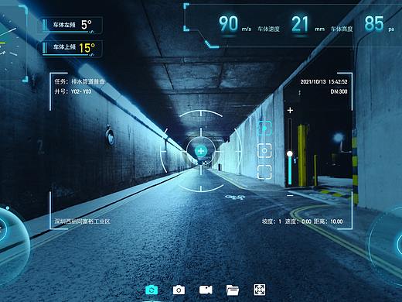Image resolution: width=402 pixels, height=302 pixels.
Task: Click the minus sign below zoom slider
Action: point(290,196)
